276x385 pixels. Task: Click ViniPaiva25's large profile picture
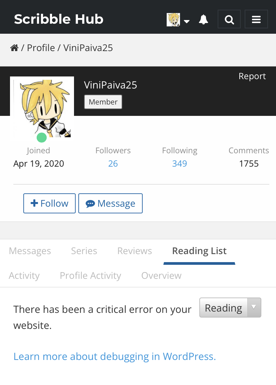pyautogui.click(x=42, y=107)
